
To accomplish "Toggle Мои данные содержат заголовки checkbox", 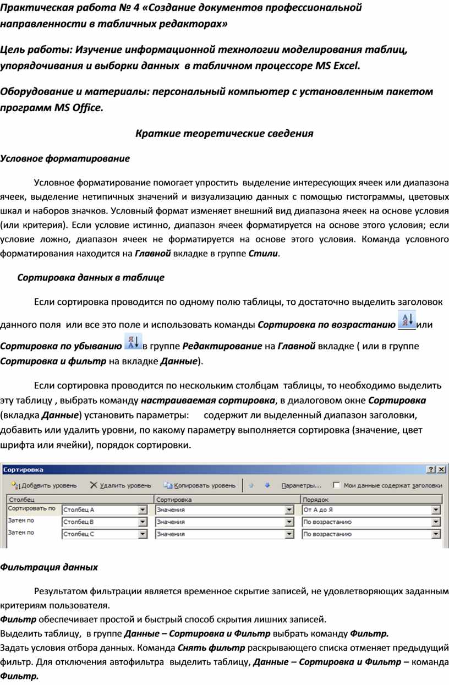I will click(336, 486).
